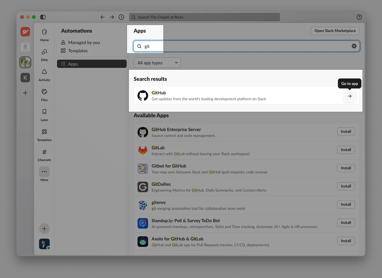Viewport: 382px width, 278px height.
Task: Open the DMs view
Action: tap(44, 52)
